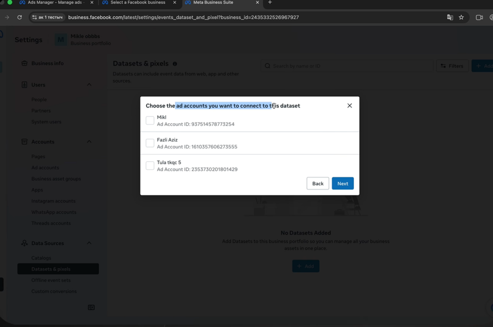Click the Datasets & pixels info icon
Viewport: 493px width, 327px height.
[x=175, y=64]
